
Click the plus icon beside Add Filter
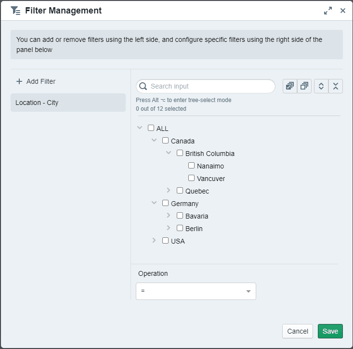click(19, 81)
